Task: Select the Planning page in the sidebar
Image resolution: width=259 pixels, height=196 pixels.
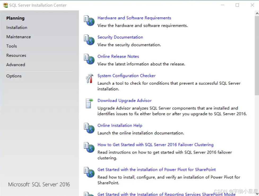Action: [15, 18]
